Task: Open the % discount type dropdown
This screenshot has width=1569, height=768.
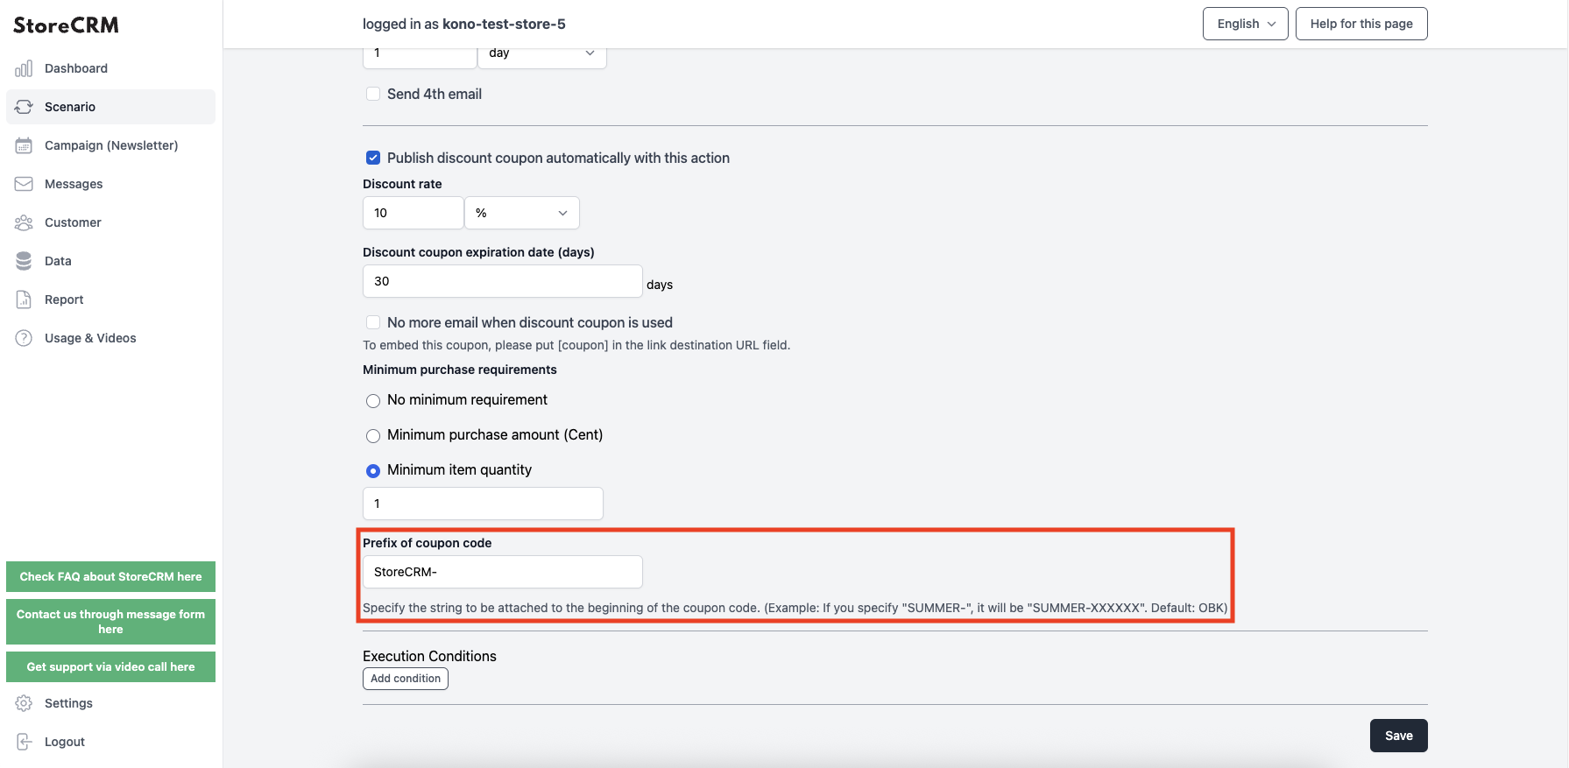Action: 522,213
